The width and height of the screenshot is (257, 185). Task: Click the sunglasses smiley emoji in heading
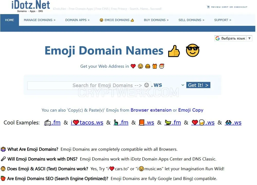click(x=192, y=50)
